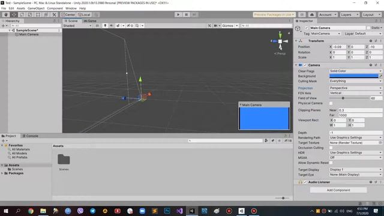Screen dimensions: 384x216
Task: Toggle 2D scene view
Action: [x=97, y=26]
